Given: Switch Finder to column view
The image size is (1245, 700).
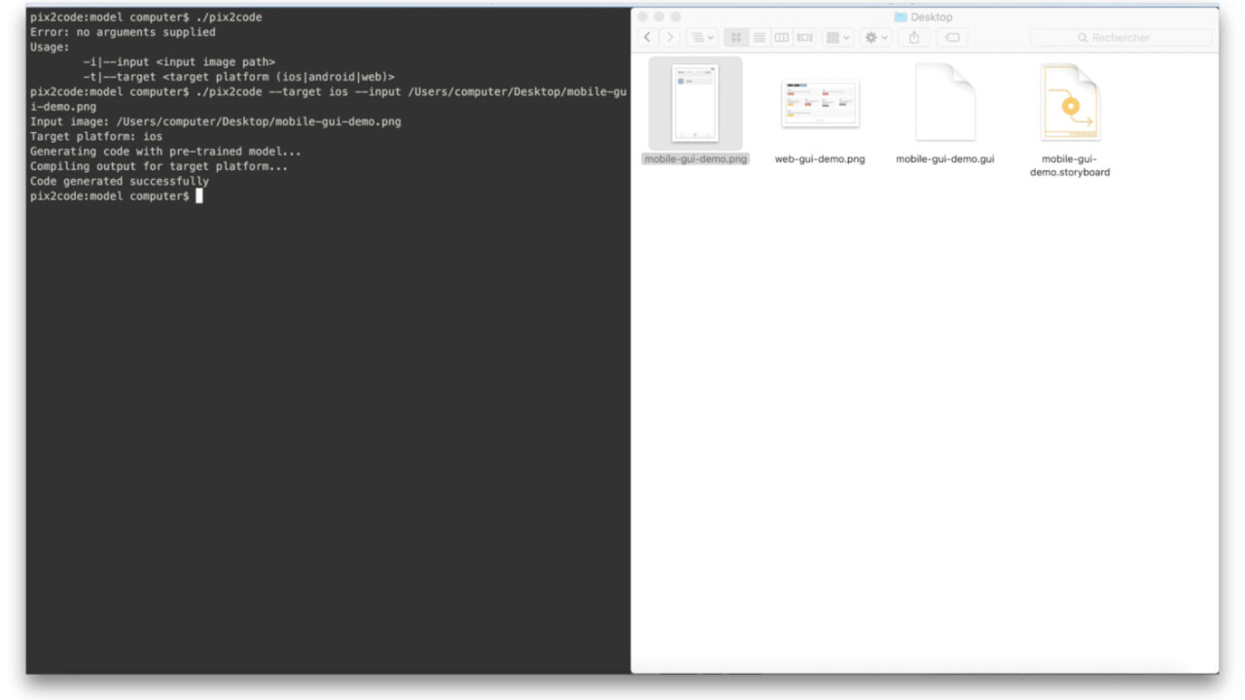Looking at the screenshot, I should (781, 37).
